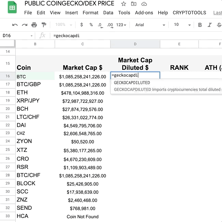Open the Insert menu
The image size is (222, 222).
point(71,13)
